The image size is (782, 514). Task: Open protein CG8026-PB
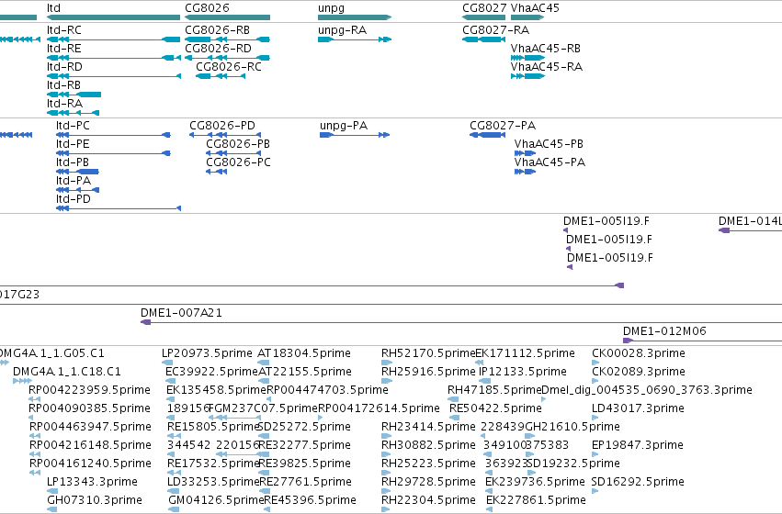tap(238, 144)
